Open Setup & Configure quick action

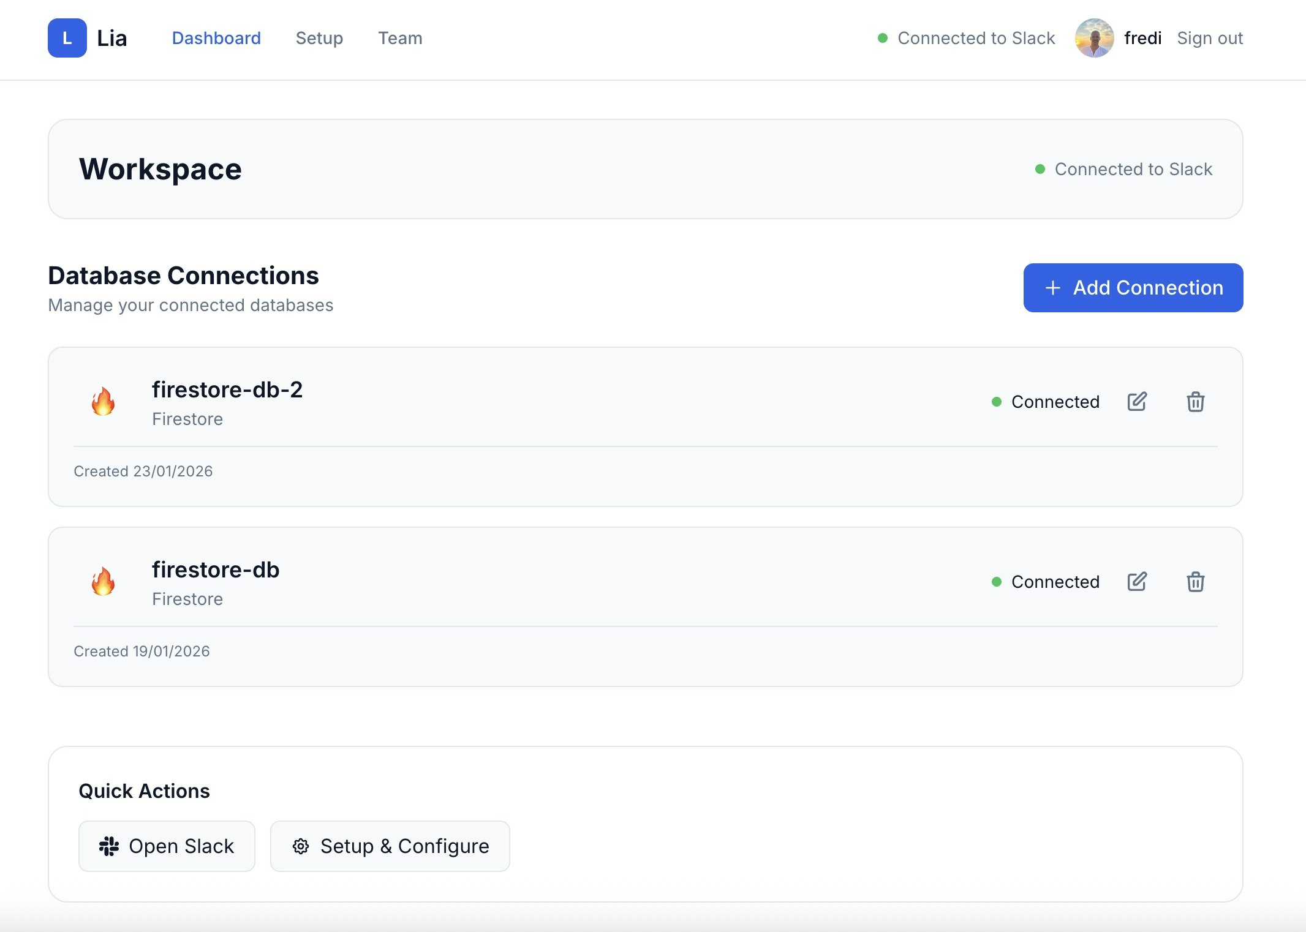tap(390, 846)
